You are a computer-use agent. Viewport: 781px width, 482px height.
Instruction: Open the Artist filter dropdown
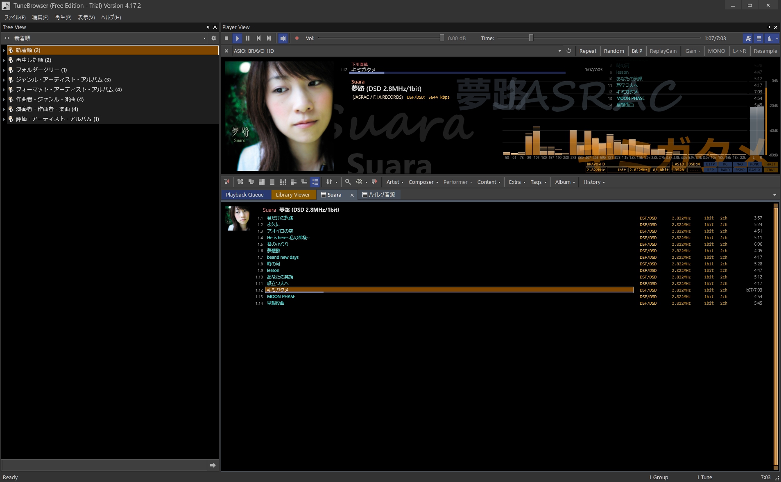395,182
